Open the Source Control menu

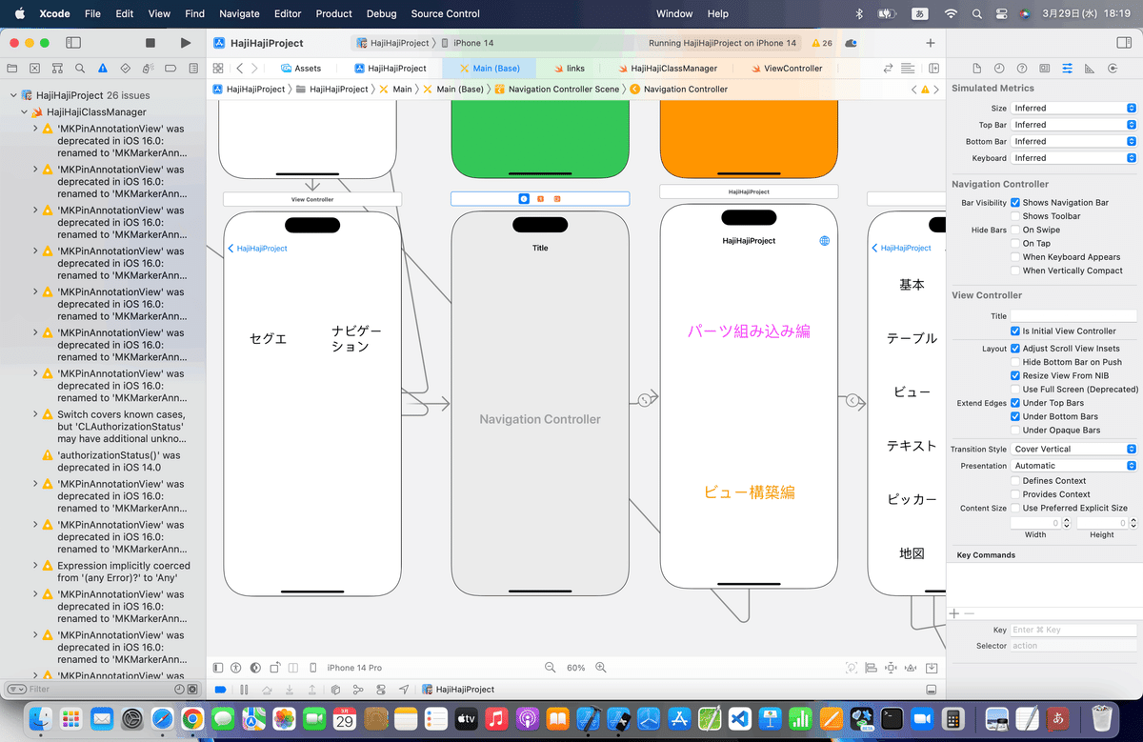coord(446,13)
